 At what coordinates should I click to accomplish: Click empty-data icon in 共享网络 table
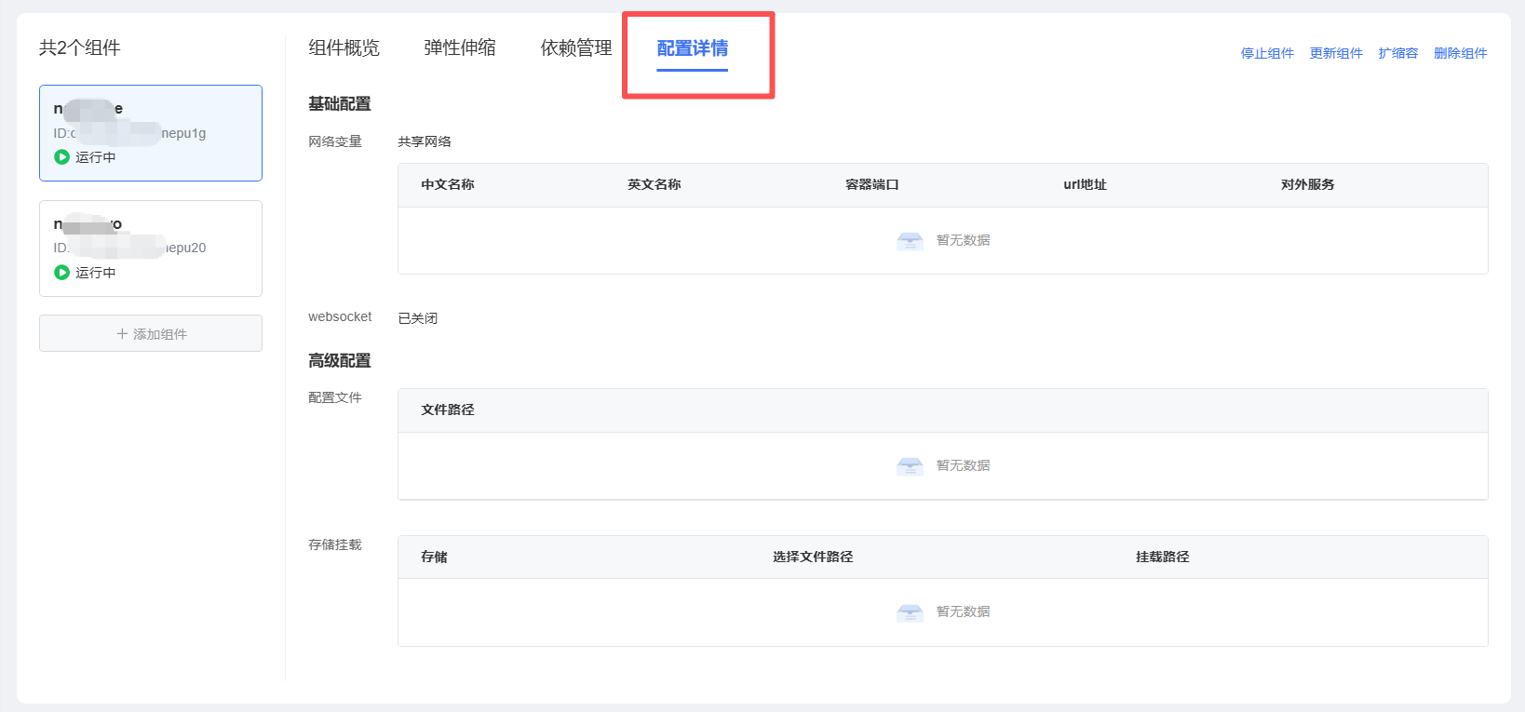(x=910, y=241)
